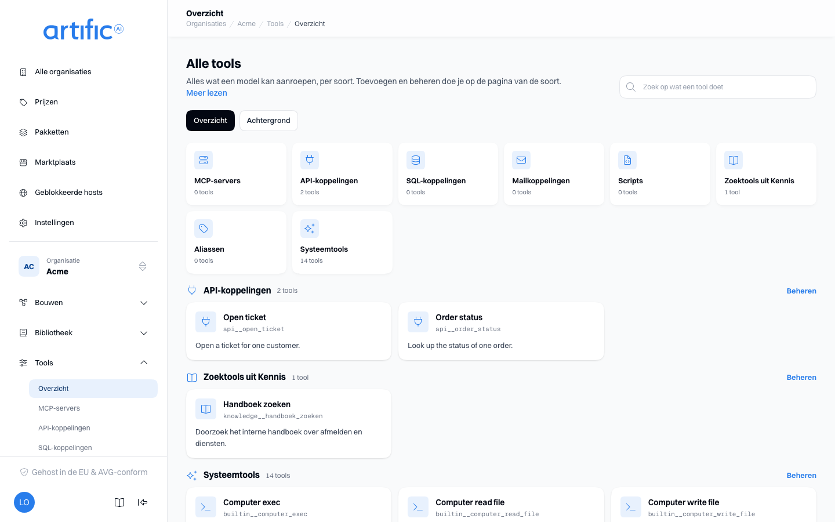The height and width of the screenshot is (522, 835).
Task: Open API-koppelingen in the sidebar submenu
Action: (x=93, y=428)
